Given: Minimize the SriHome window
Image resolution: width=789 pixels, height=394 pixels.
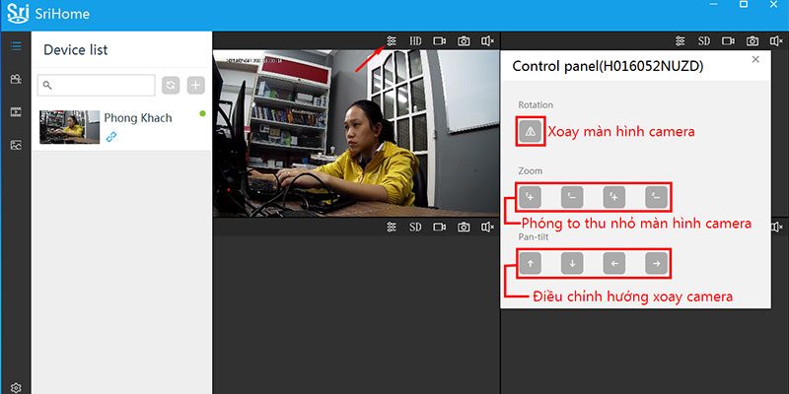Looking at the screenshot, I should coord(713,4).
